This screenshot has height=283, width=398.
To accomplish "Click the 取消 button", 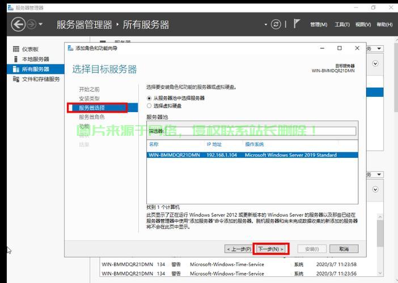I will (x=344, y=249).
